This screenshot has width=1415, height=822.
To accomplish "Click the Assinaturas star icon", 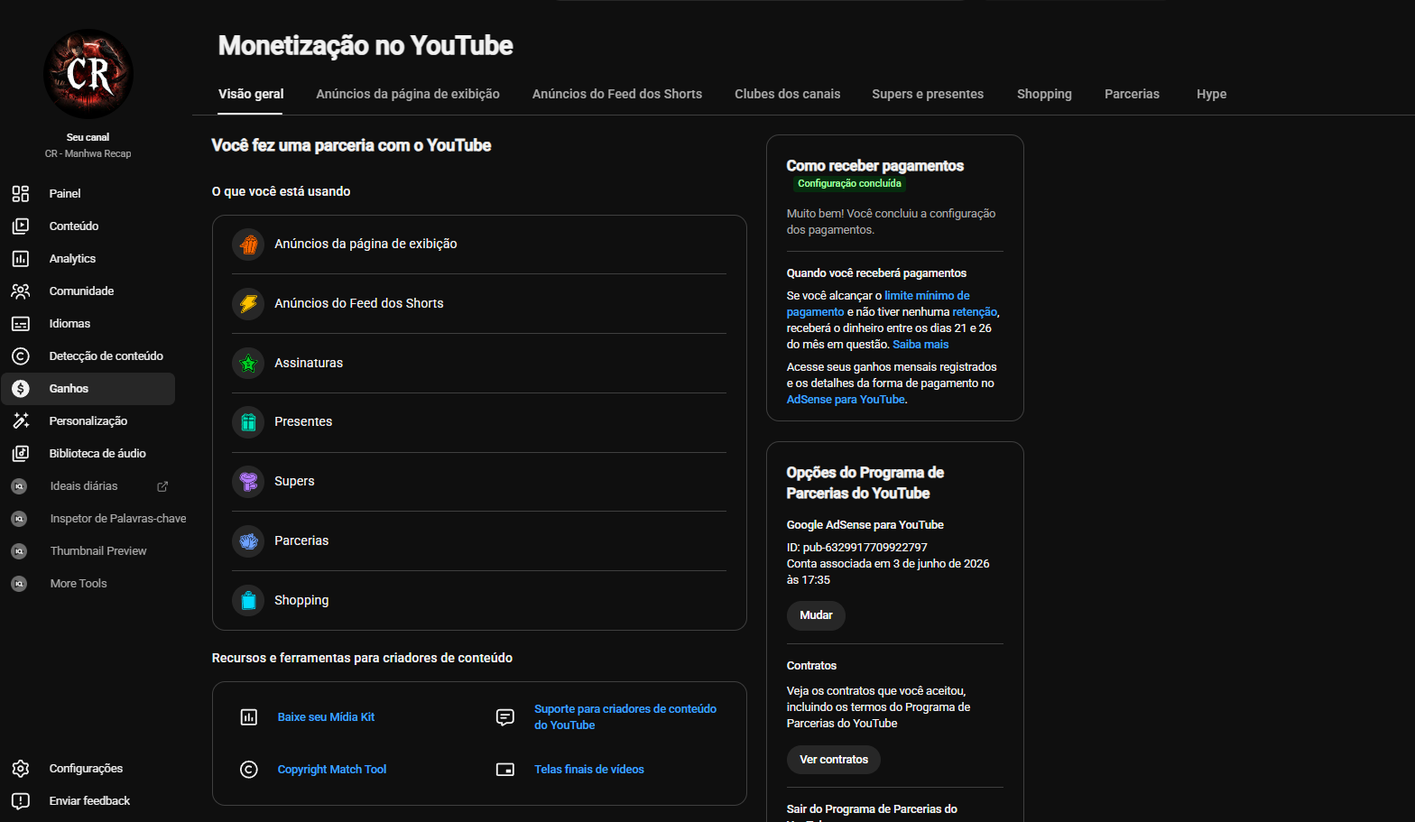I will (x=248, y=364).
